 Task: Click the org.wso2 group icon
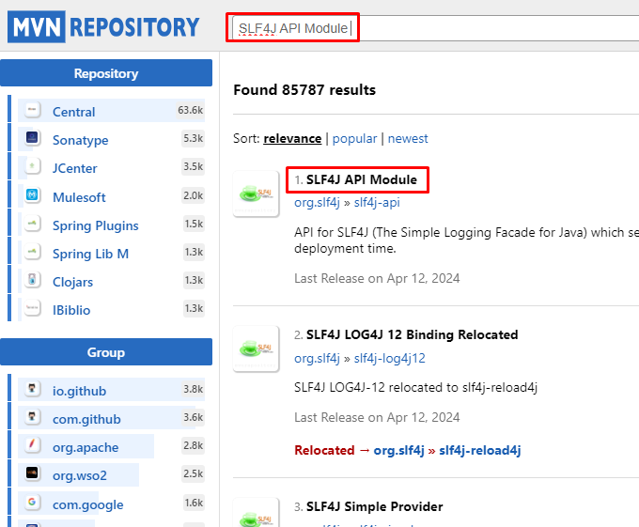(x=32, y=473)
